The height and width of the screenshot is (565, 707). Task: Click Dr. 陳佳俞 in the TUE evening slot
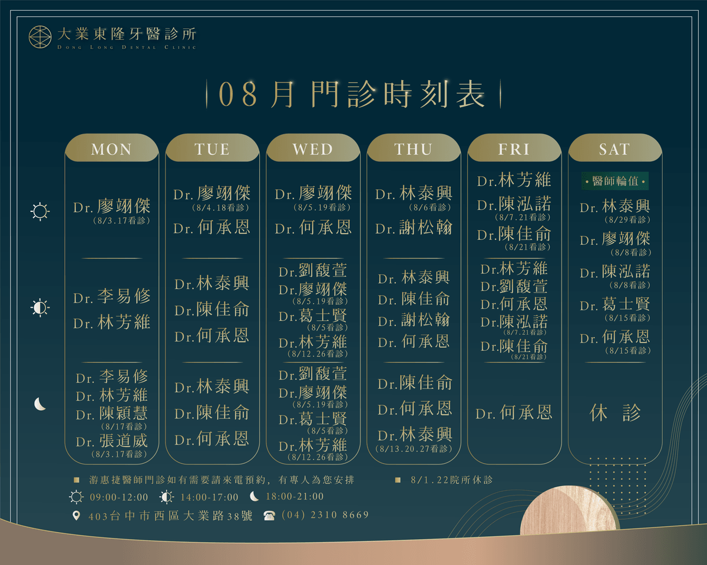(x=212, y=413)
